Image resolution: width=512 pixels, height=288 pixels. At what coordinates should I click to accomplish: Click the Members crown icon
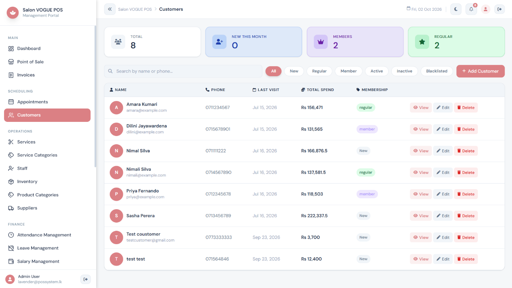point(321,42)
